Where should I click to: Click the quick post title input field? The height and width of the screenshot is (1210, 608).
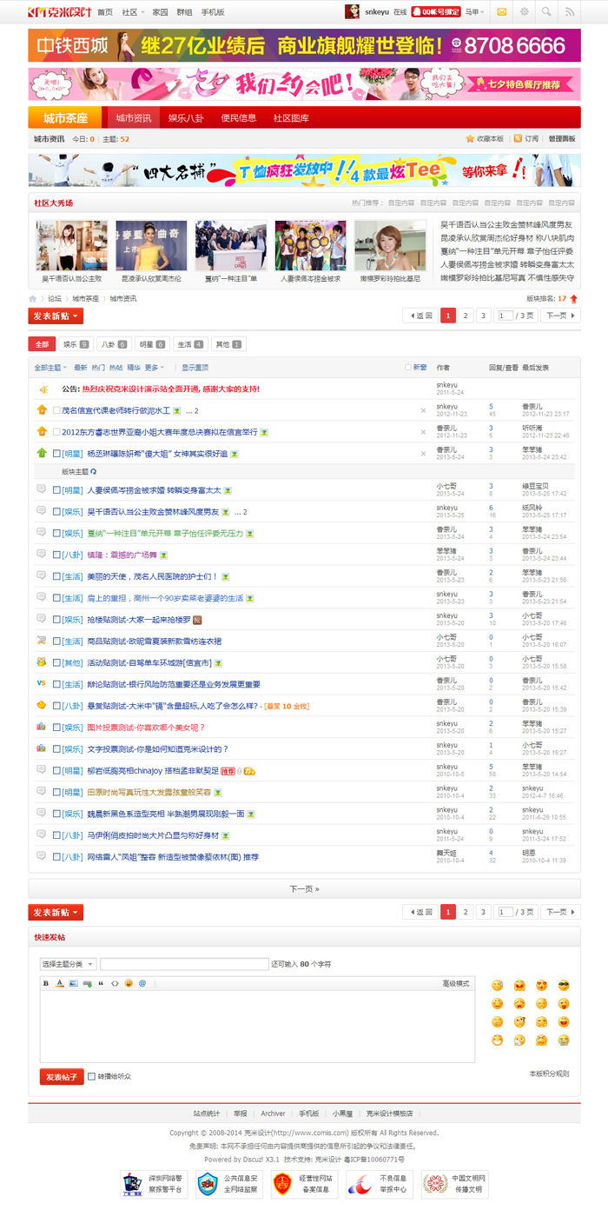pos(184,964)
